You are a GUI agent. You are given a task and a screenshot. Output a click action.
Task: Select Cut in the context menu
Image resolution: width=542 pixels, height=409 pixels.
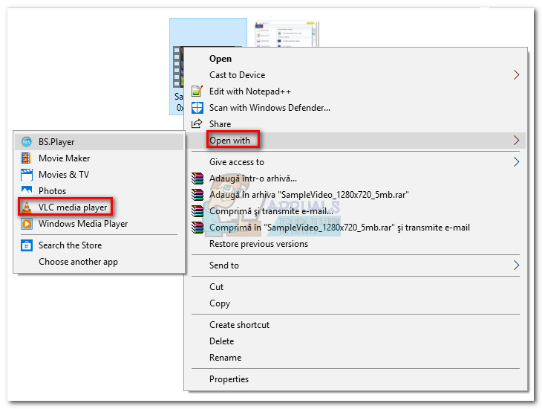click(x=356, y=287)
